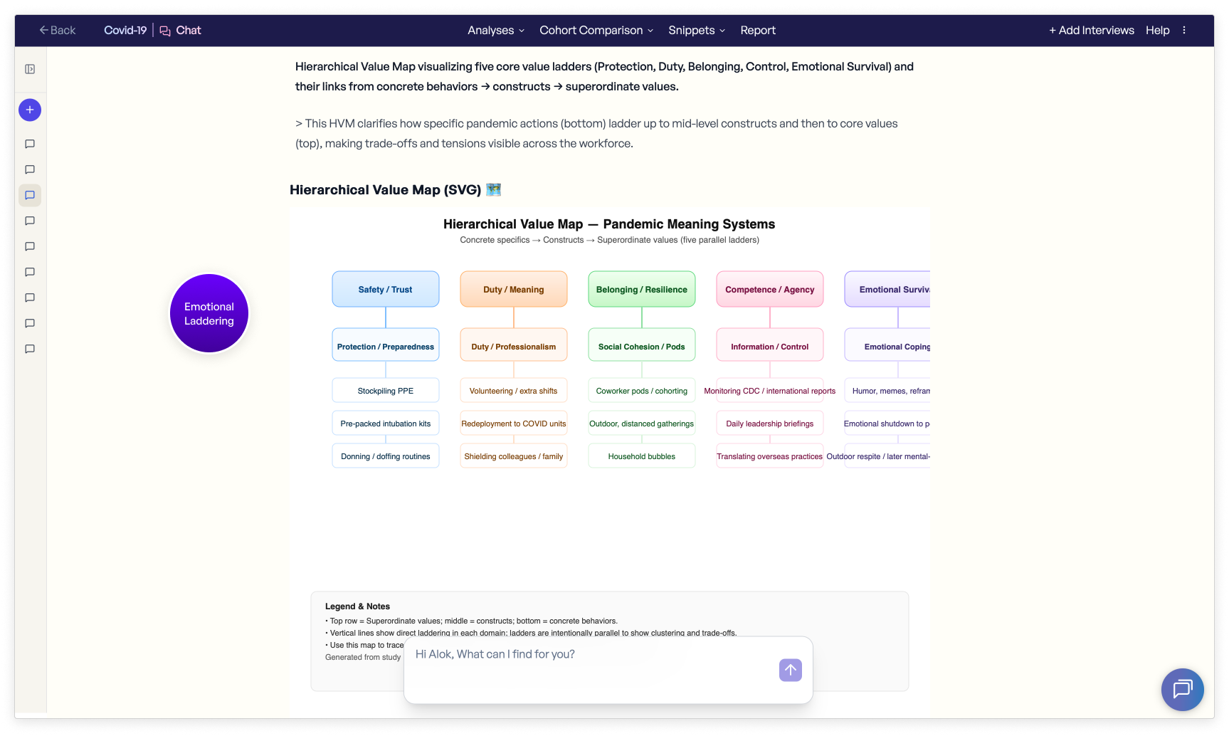Toggle the sidebar panel icon
The image size is (1229, 736).
[30, 69]
